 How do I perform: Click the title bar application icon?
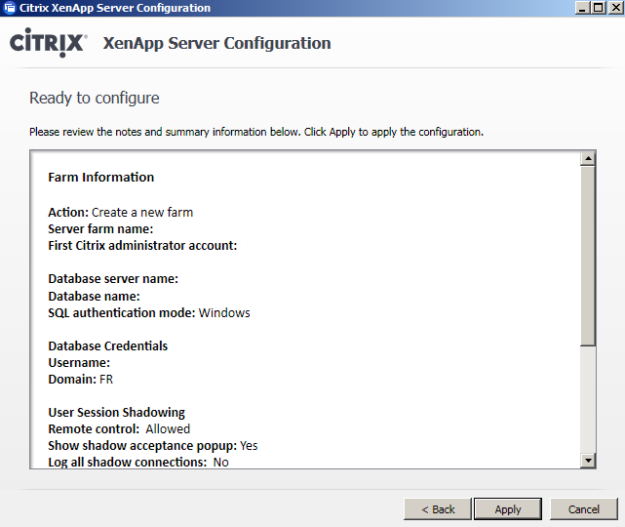click(x=9, y=8)
